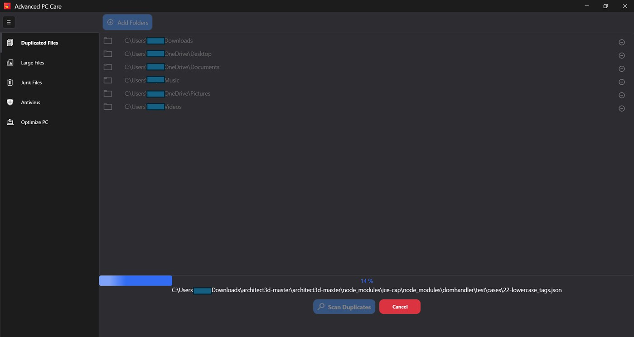Select the Duplicated Files sidebar icon
The image size is (634, 337).
[x=10, y=43]
